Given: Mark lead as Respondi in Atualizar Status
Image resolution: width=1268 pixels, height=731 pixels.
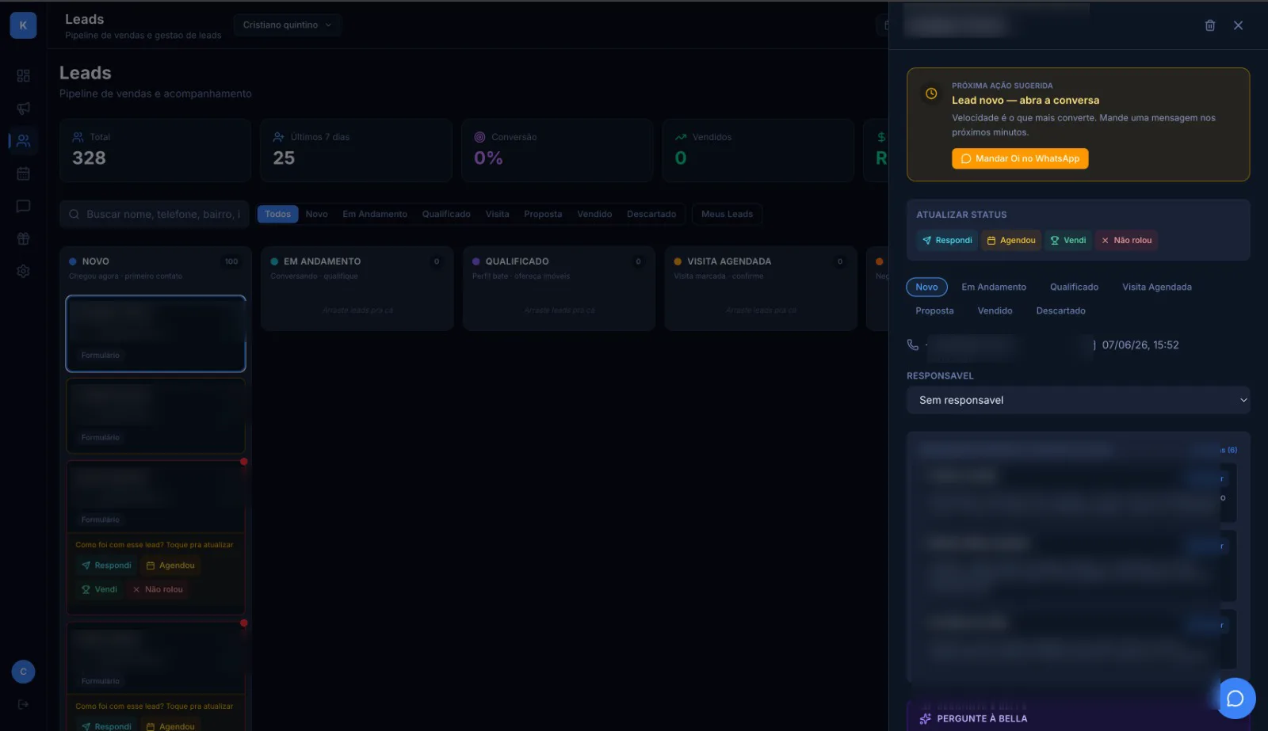Looking at the screenshot, I should click(x=947, y=240).
